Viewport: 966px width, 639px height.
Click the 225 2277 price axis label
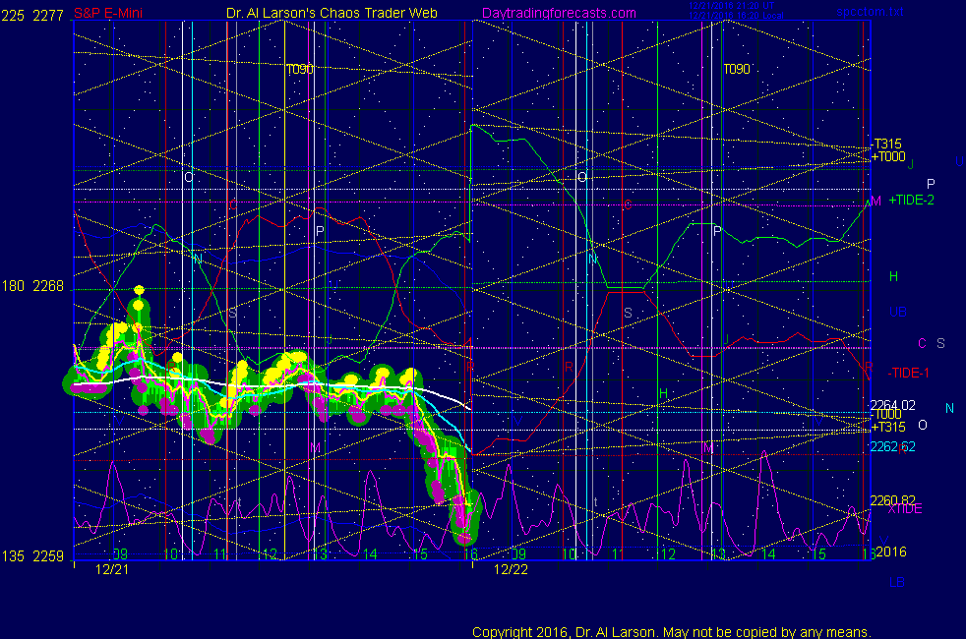coord(32,16)
